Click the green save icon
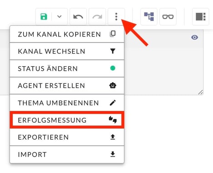Screen dimensions: 213x173 44,16
